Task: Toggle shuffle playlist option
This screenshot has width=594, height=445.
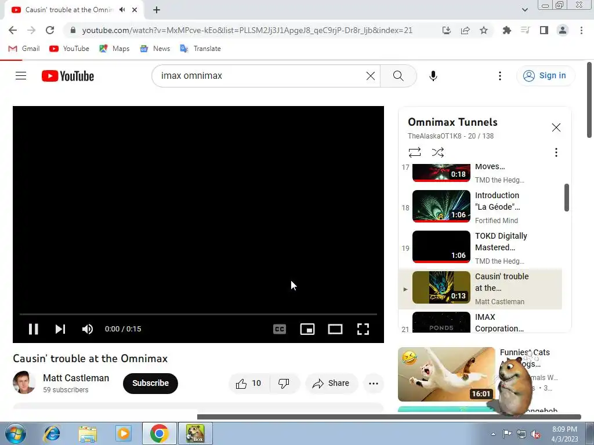Action: [437, 152]
